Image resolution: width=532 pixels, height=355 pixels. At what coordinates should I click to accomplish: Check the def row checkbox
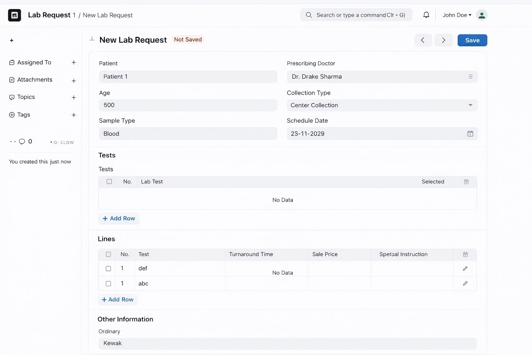pyautogui.click(x=108, y=269)
